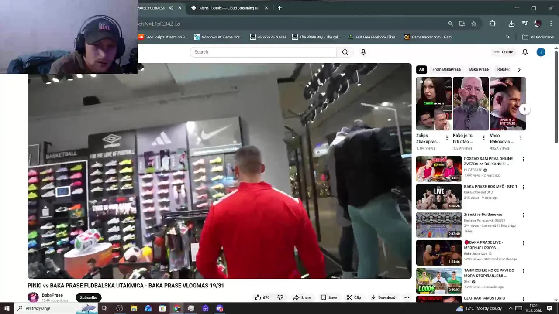Open the #clips #bakaprase short thumbnail
The width and height of the screenshot is (559, 314).
pos(434,103)
